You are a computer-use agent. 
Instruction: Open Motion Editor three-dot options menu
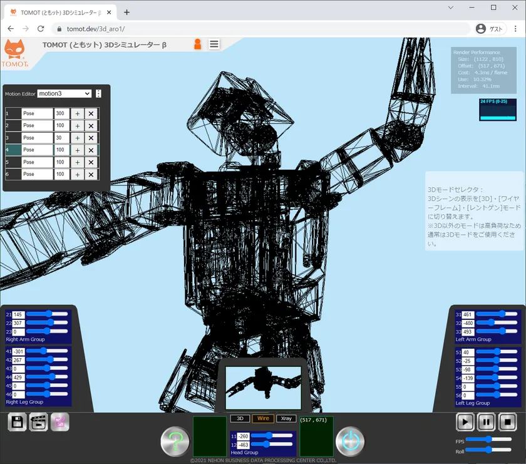pos(98,93)
